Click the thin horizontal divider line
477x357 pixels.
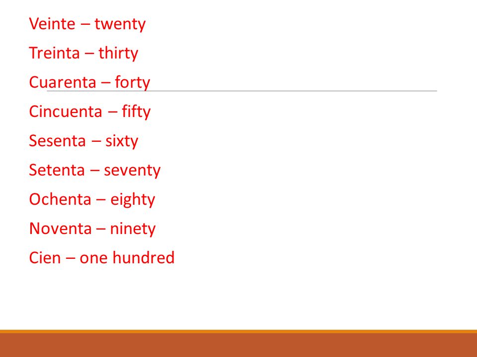pyautogui.click(x=242, y=91)
